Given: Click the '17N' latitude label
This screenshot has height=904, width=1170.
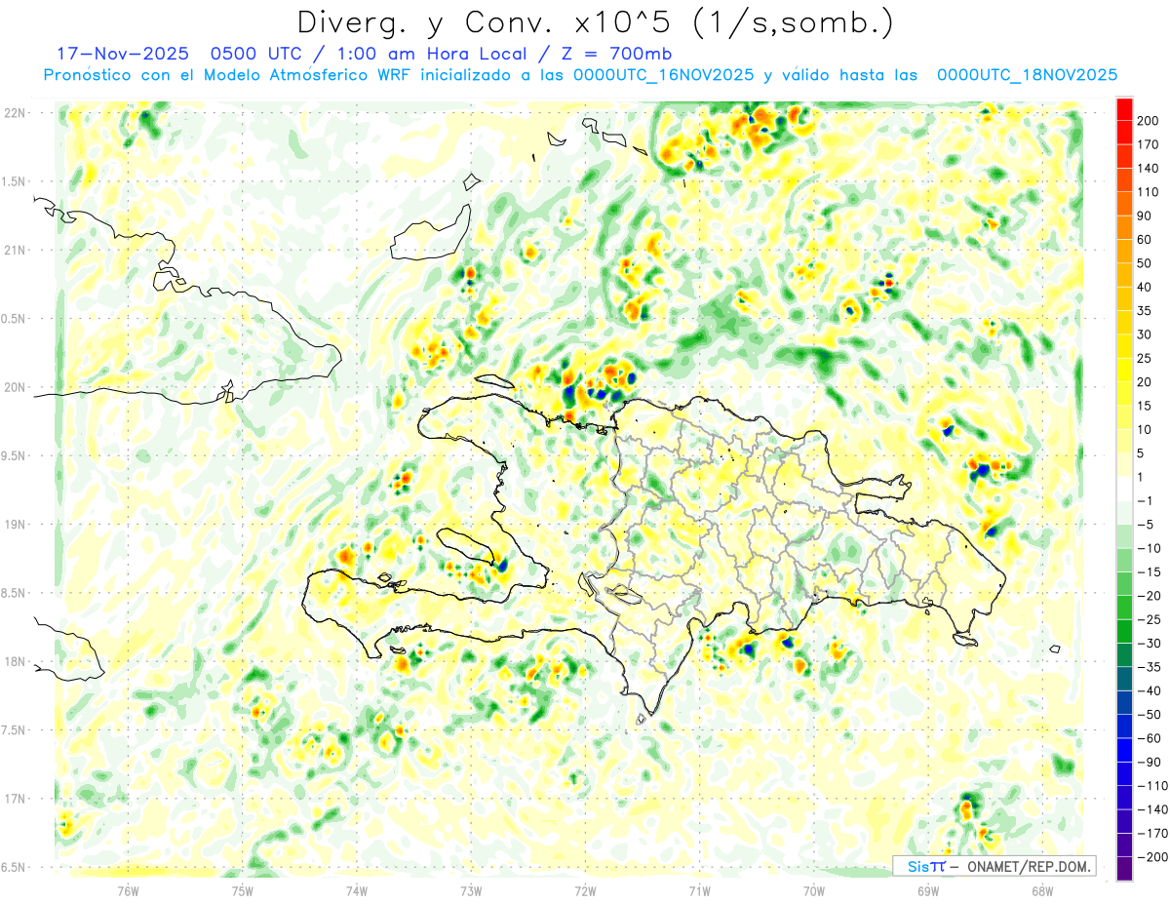Looking at the screenshot, I should coord(14,799).
